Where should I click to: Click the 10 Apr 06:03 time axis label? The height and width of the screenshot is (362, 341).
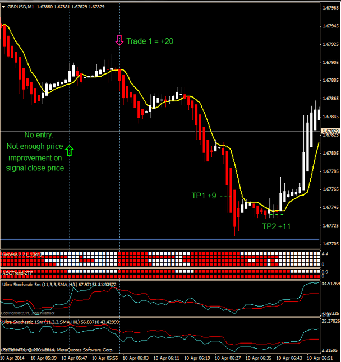click(135, 358)
